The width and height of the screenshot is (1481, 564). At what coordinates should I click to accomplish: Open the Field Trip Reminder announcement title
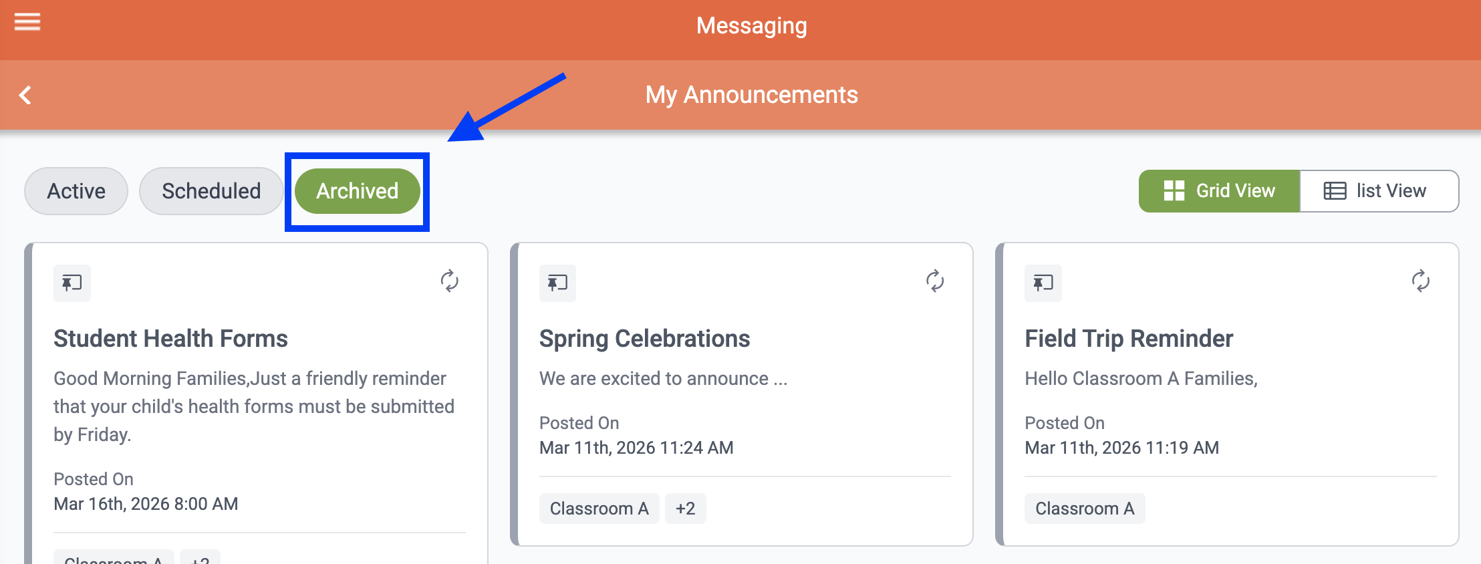pyautogui.click(x=1129, y=339)
